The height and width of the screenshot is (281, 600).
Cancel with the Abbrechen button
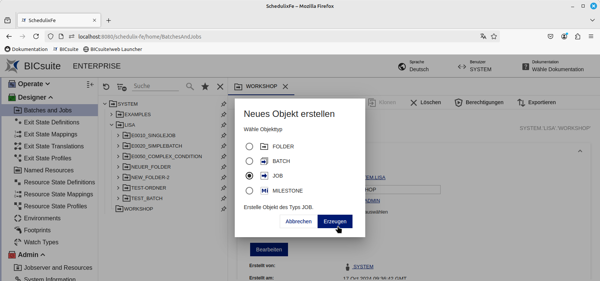click(x=298, y=221)
